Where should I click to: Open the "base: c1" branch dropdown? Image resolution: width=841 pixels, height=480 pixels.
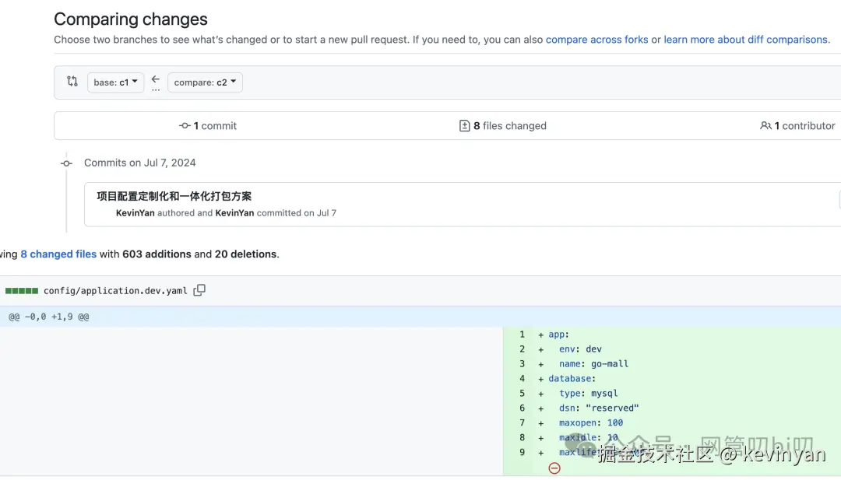115,82
